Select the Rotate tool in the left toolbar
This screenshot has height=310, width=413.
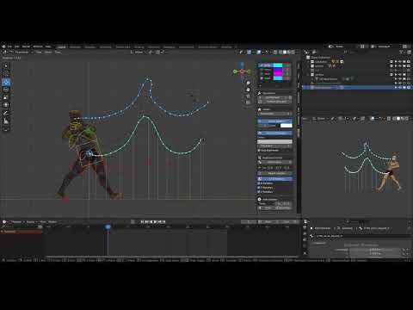[x=6, y=90]
